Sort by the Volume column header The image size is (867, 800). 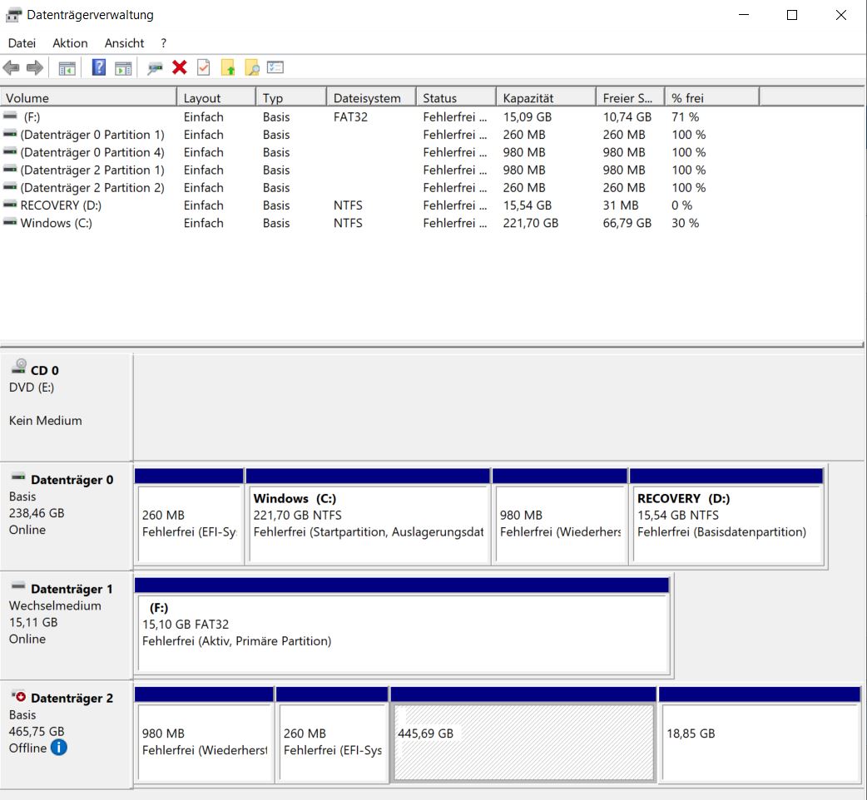[88, 98]
